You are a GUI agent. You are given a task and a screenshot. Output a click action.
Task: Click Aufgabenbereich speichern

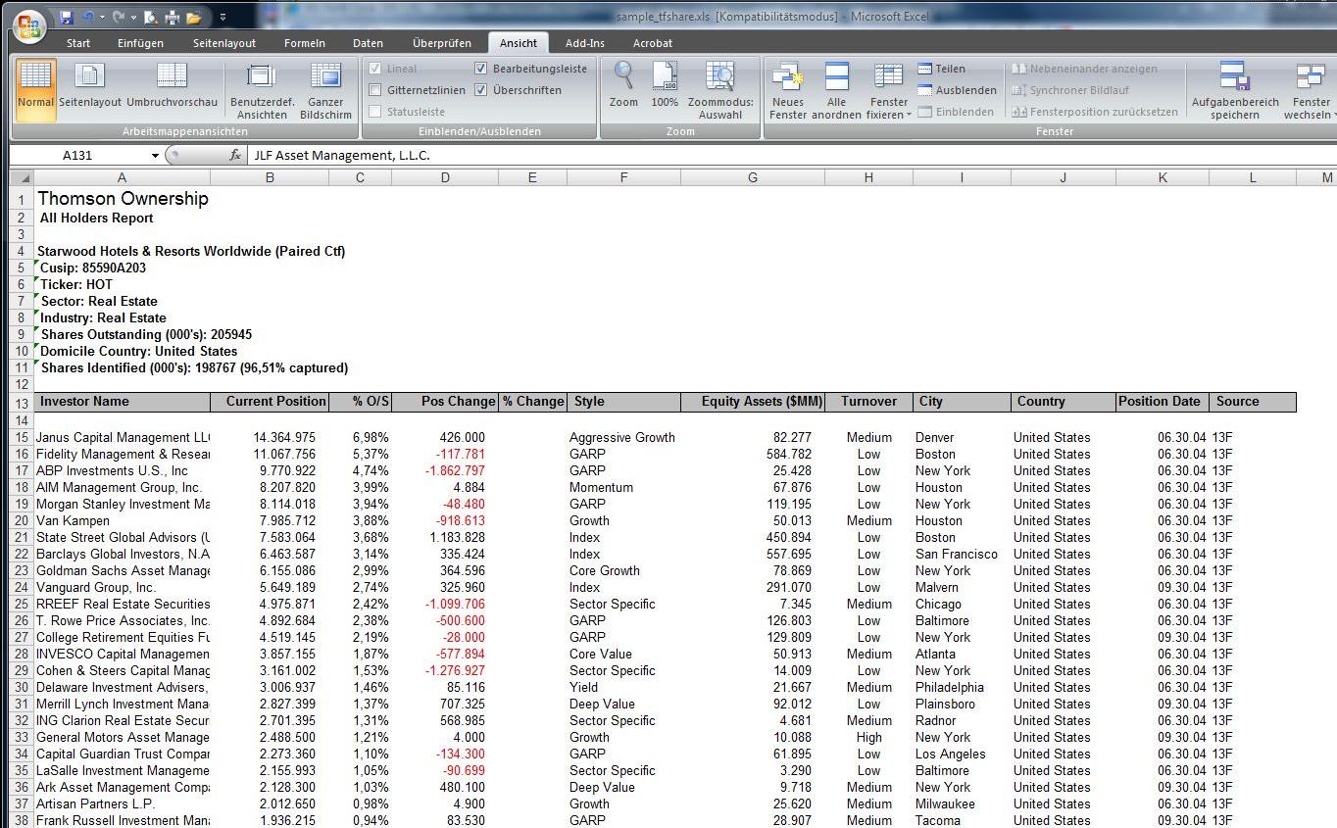(x=1235, y=89)
